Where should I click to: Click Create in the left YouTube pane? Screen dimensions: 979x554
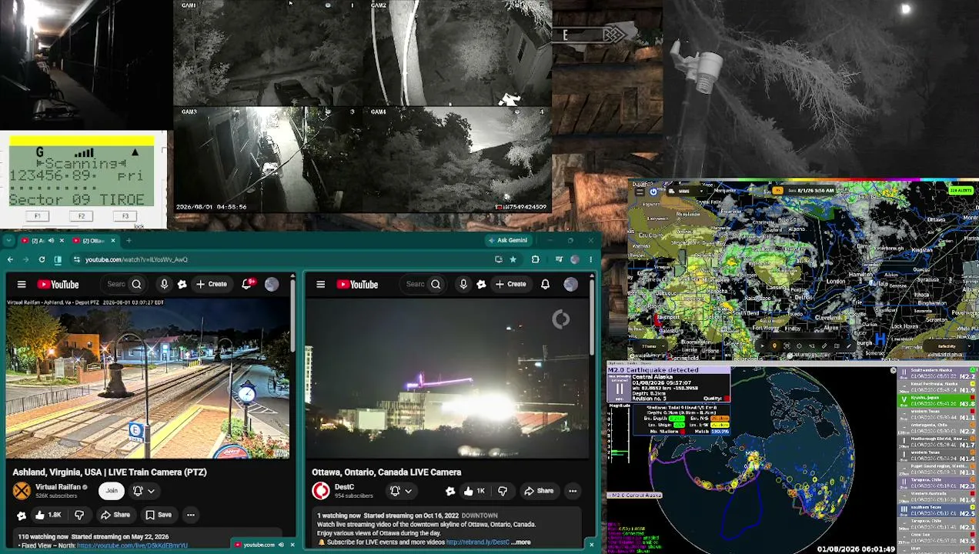click(x=212, y=285)
